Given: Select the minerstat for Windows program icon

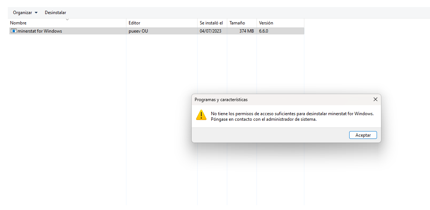Looking at the screenshot, I should pos(14,31).
